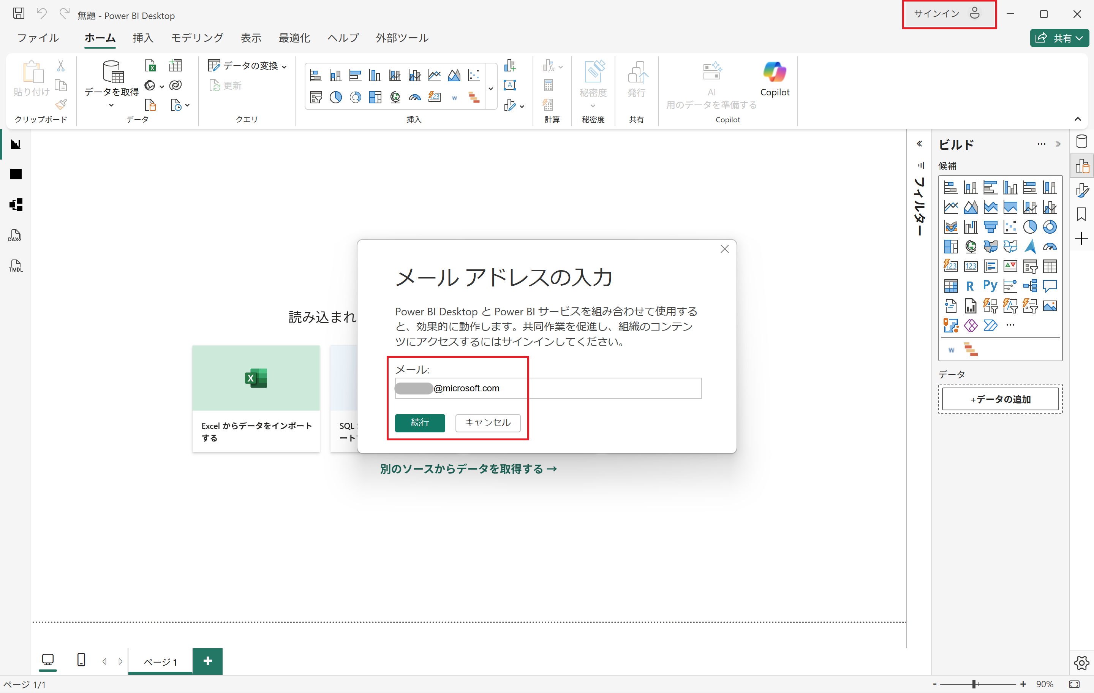Open the 表示 ribbon tab
Viewport: 1094px width, 693px height.
click(x=251, y=38)
